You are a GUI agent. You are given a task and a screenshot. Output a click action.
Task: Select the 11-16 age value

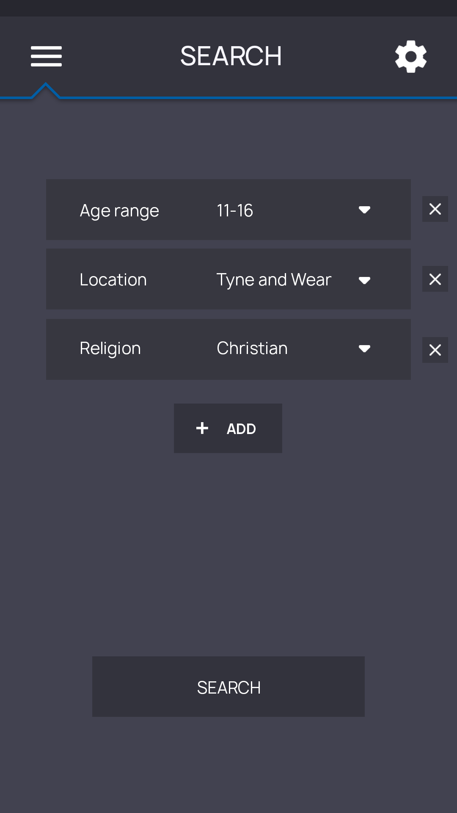[x=235, y=210]
